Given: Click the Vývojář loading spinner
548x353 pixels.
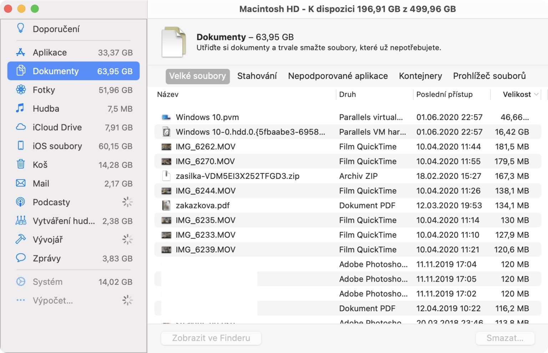Looking at the screenshot, I should (127, 239).
